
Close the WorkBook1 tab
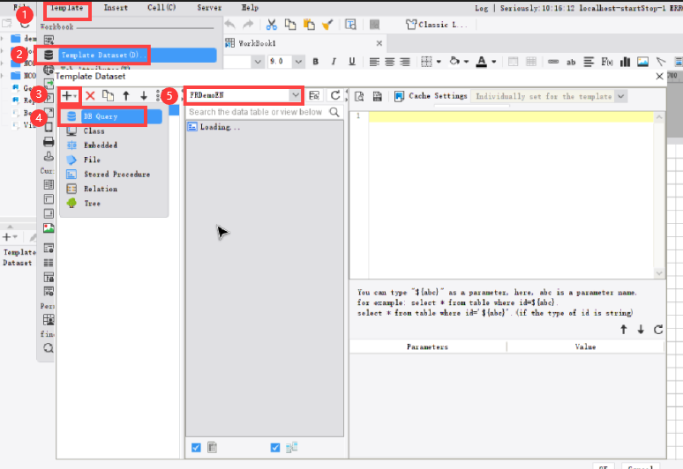[379, 43]
